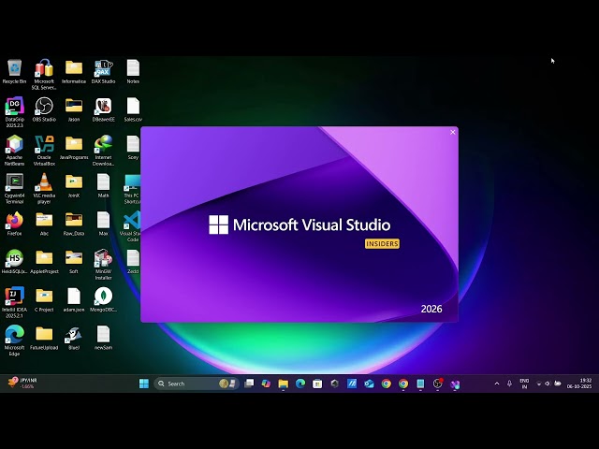Open the Windows Start menu

point(144,384)
